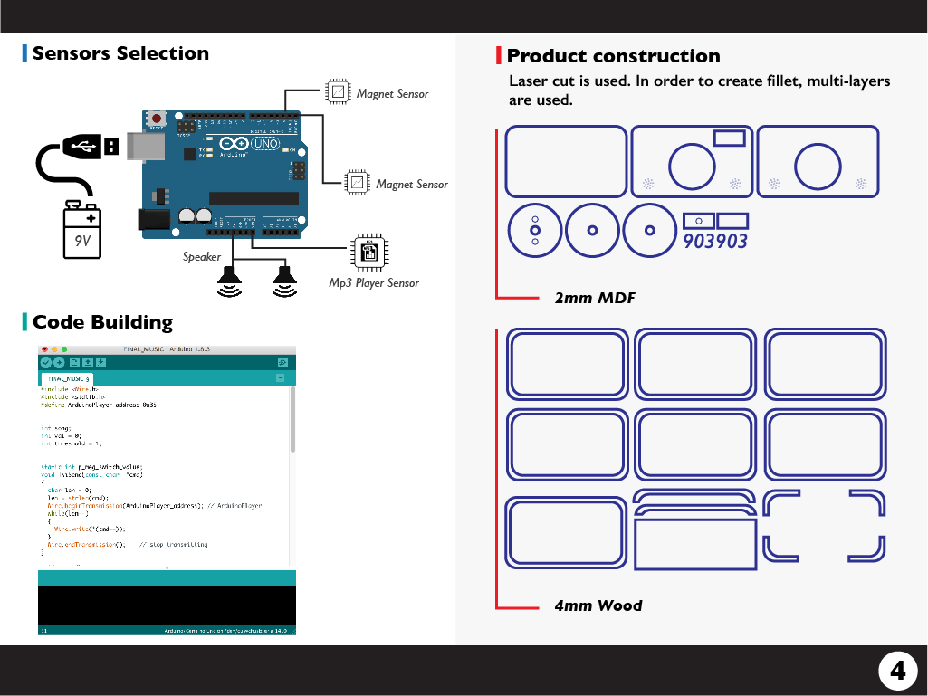
Task: Click the Arduino reset button on board
Action: [x=158, y=119]
